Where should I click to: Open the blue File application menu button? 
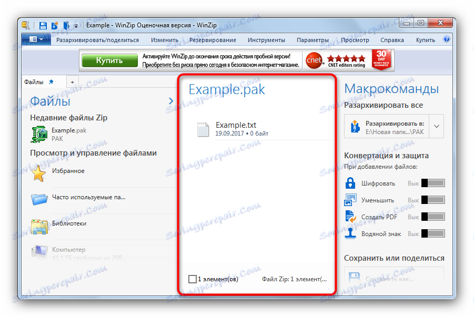coord(36,39)
